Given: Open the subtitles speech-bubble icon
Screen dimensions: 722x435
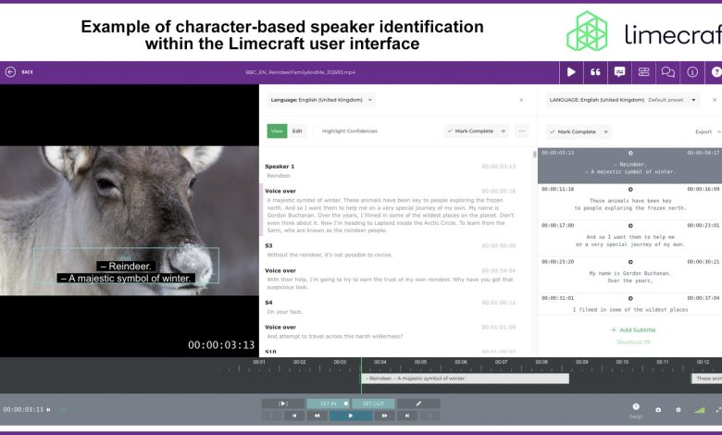Looking at the screenshot, I should click(x=619, y=71).
